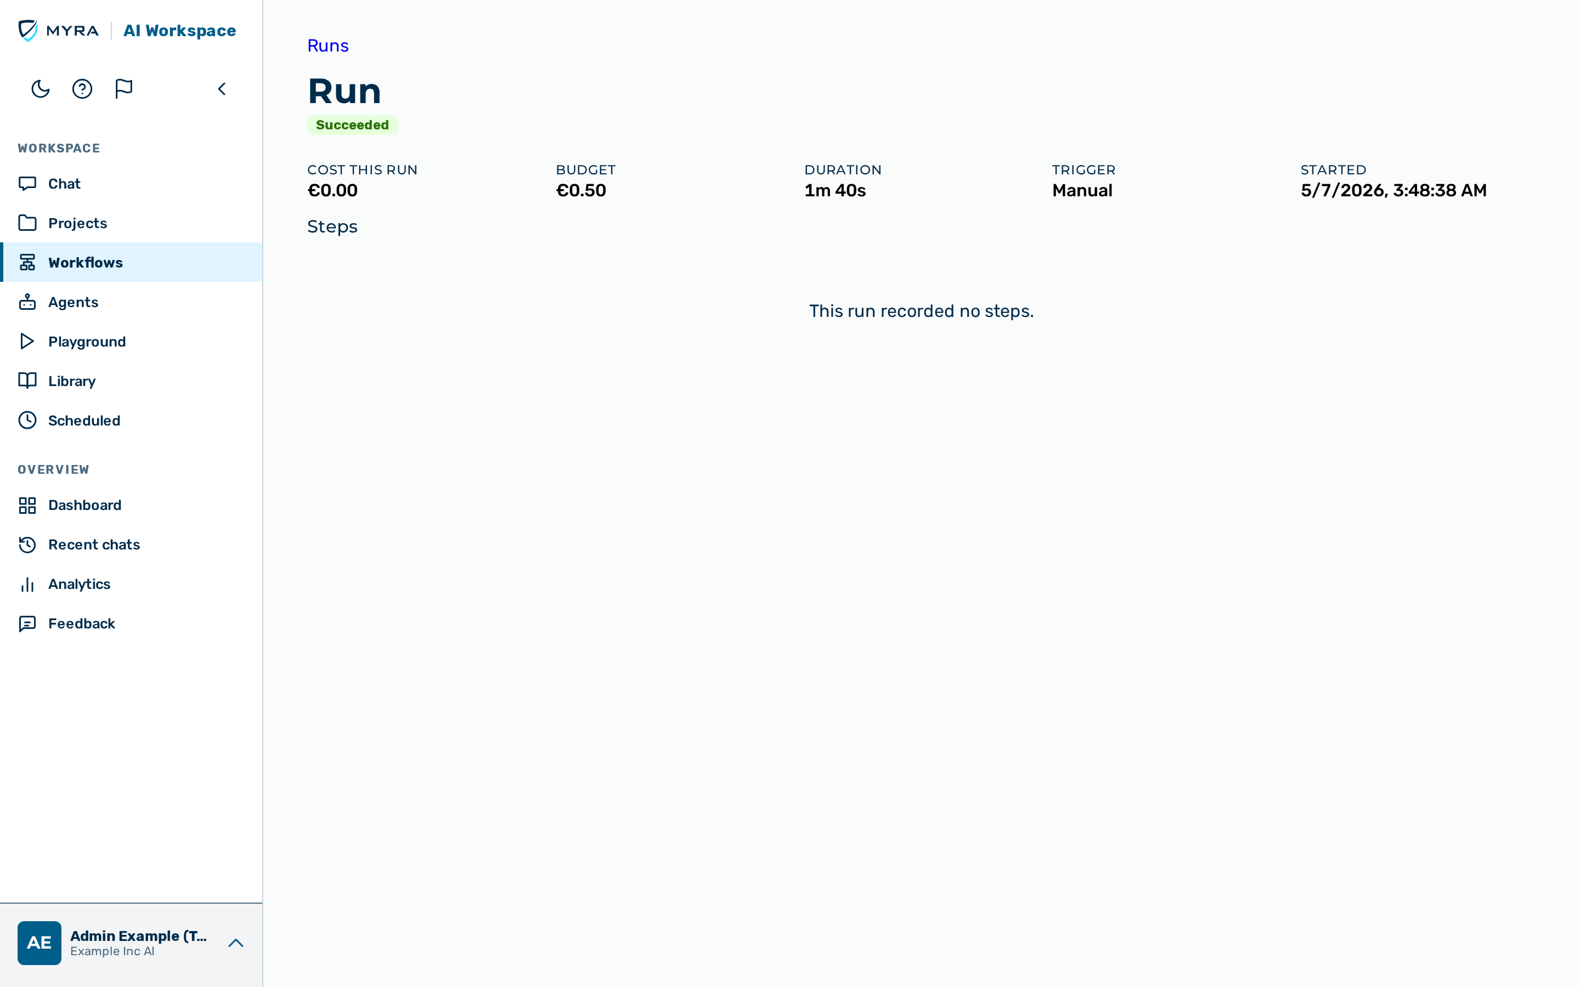Expand the account menu chevron
The image size is (1580, 987).
236,943
